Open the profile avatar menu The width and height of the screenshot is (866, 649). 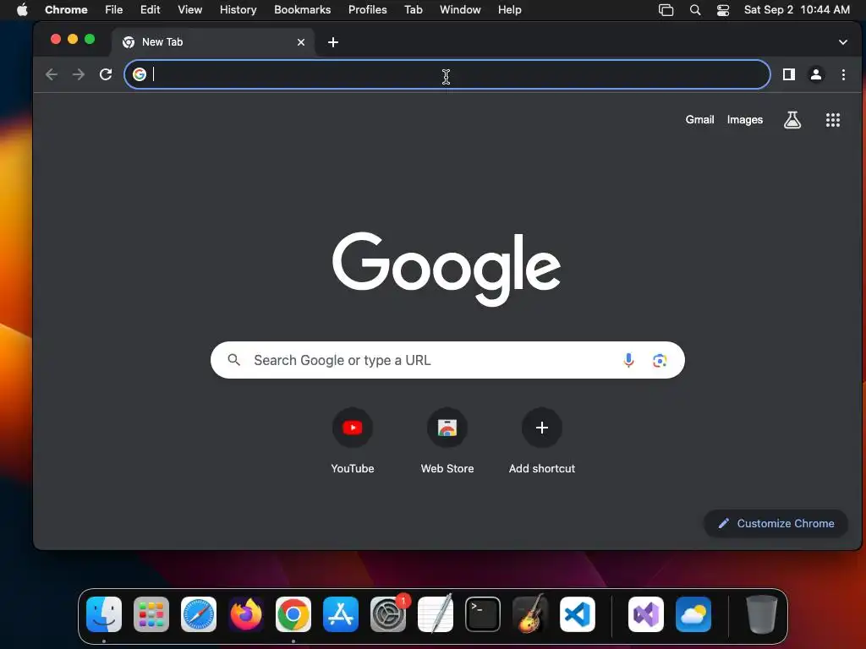(x=816, y=74)
